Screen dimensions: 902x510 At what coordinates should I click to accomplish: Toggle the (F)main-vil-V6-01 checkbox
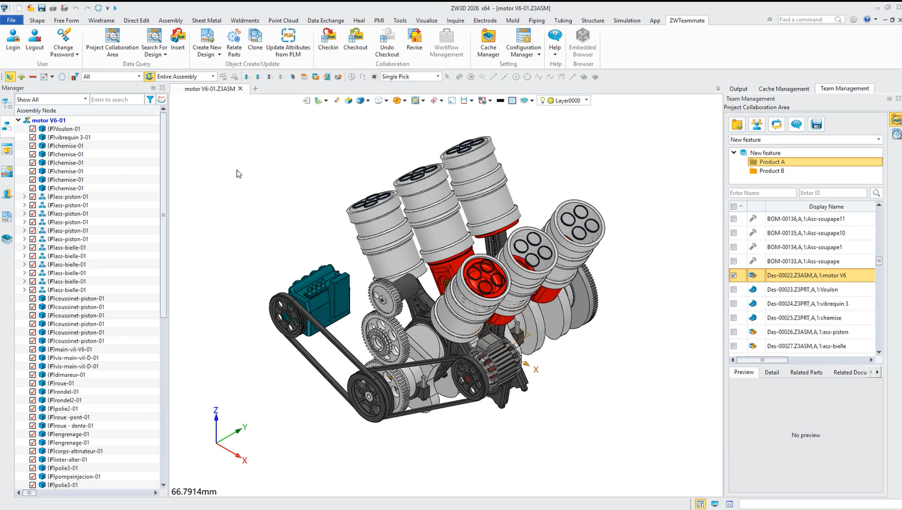click(x=33, y=349)
